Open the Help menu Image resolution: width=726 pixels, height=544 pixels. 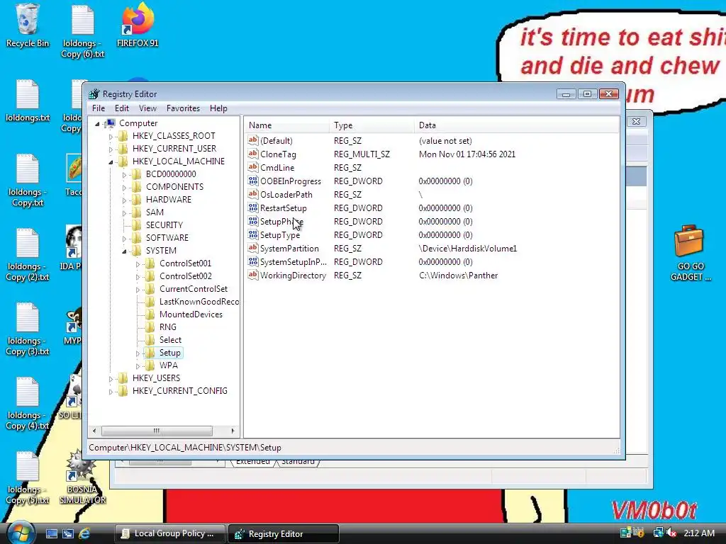[x=218, y=108]
